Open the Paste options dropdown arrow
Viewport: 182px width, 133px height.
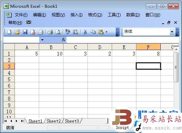[106, 32]
